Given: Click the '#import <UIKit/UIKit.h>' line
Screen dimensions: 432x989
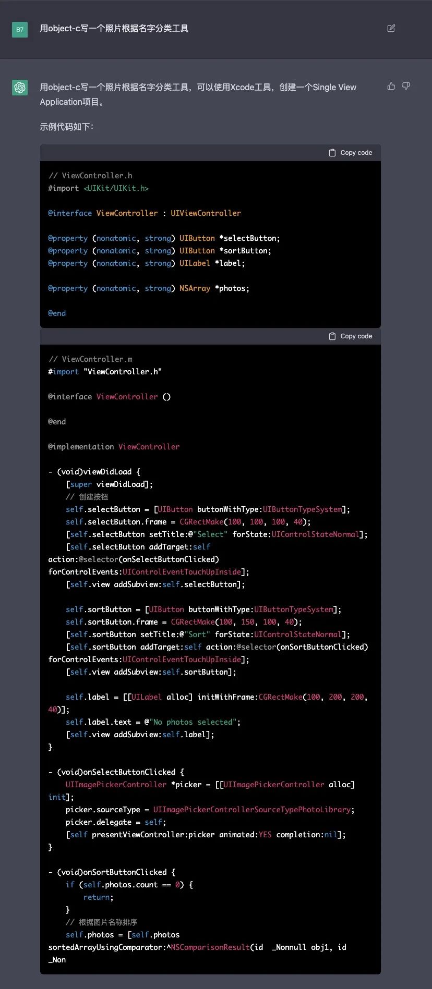Looking at the screenshot, I should tap(99, 188).
